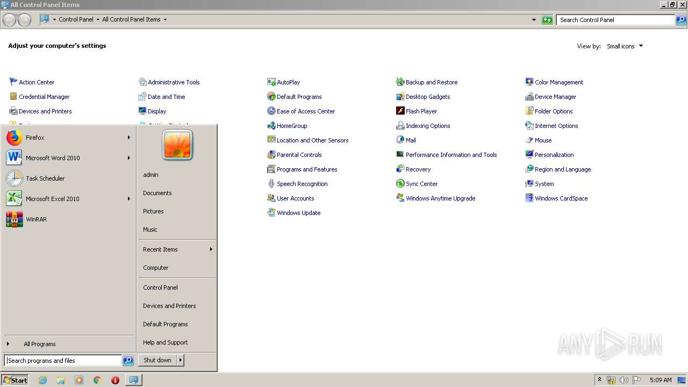This screenshot has width=688, height=387.
Task: Open the Sync Center icon
Action: pyautogui.click(x=400, y=184)
